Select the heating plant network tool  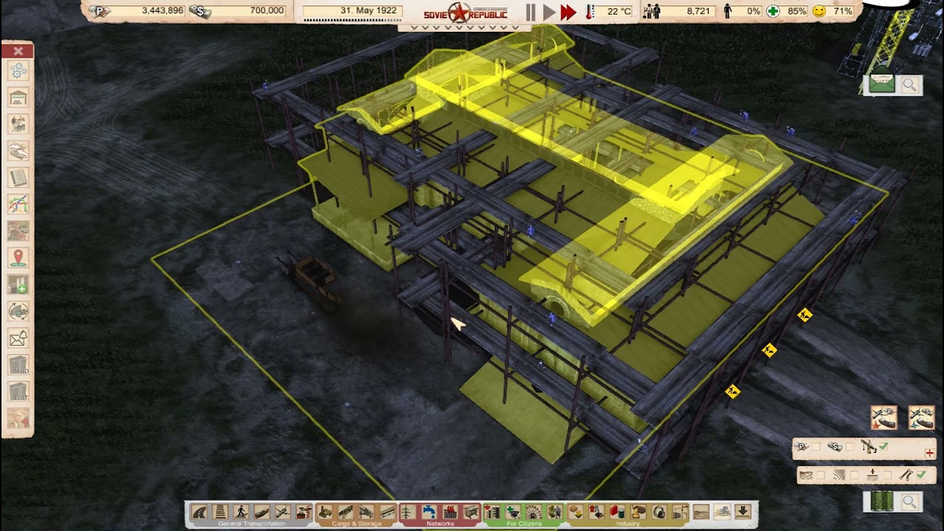pyautogui.click(x=450, y=512)
